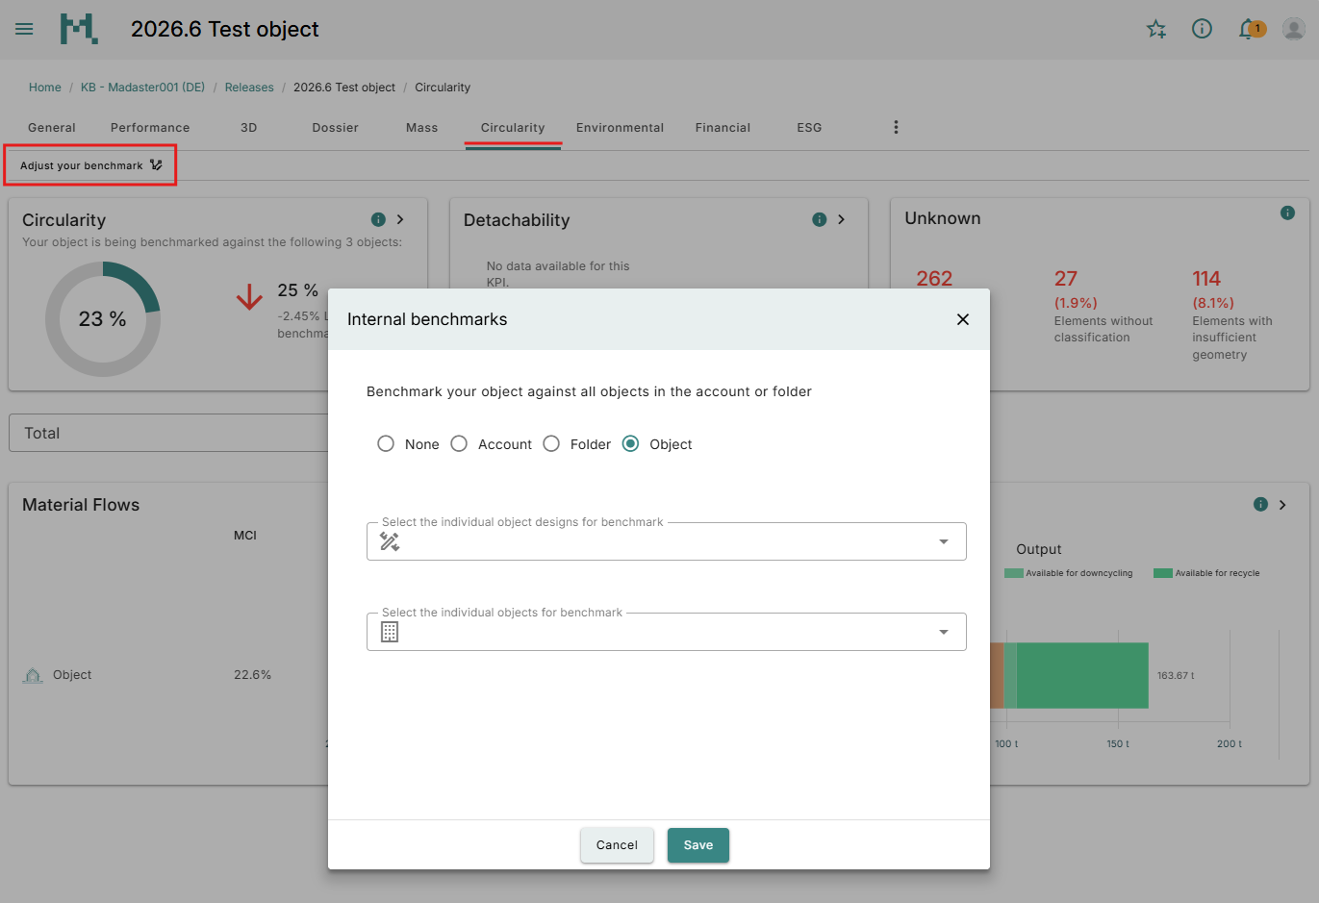Open the Financial tab
This screenshot has width=1319, height=903.
point(723,127)
